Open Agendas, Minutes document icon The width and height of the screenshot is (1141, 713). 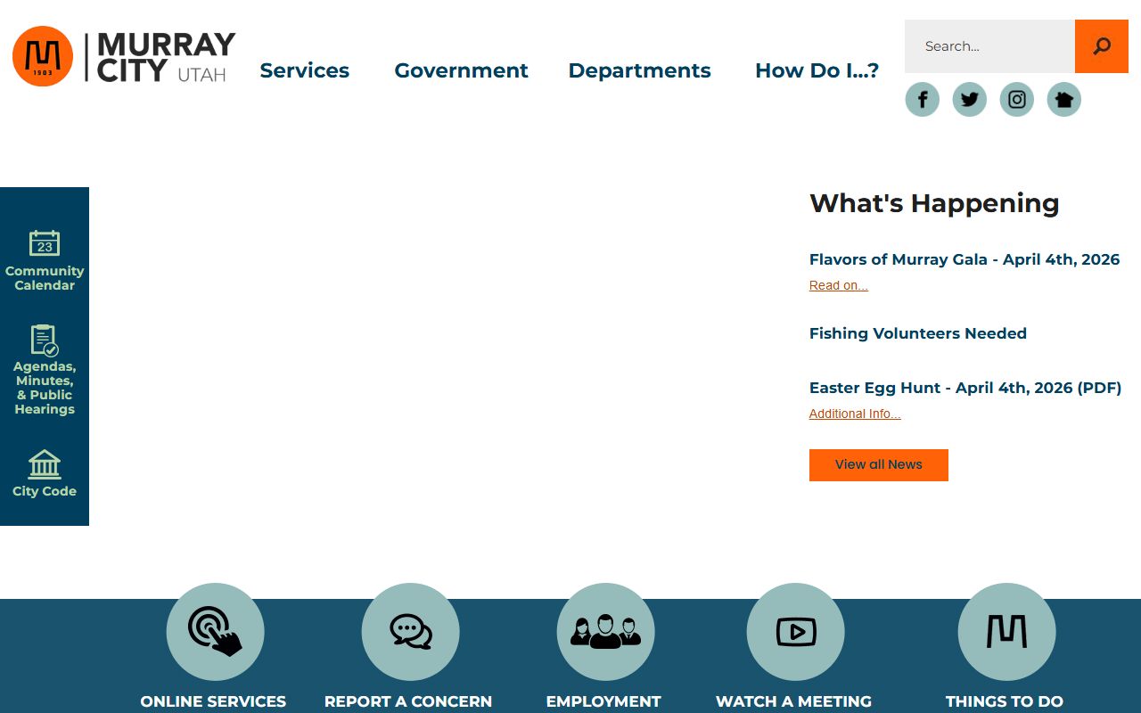tap(45, 340)
